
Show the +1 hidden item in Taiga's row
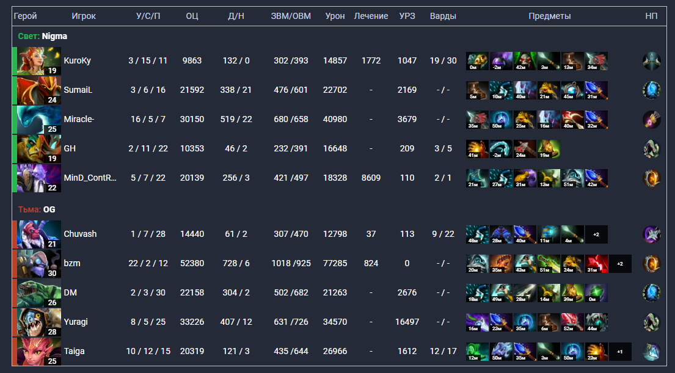620,352
